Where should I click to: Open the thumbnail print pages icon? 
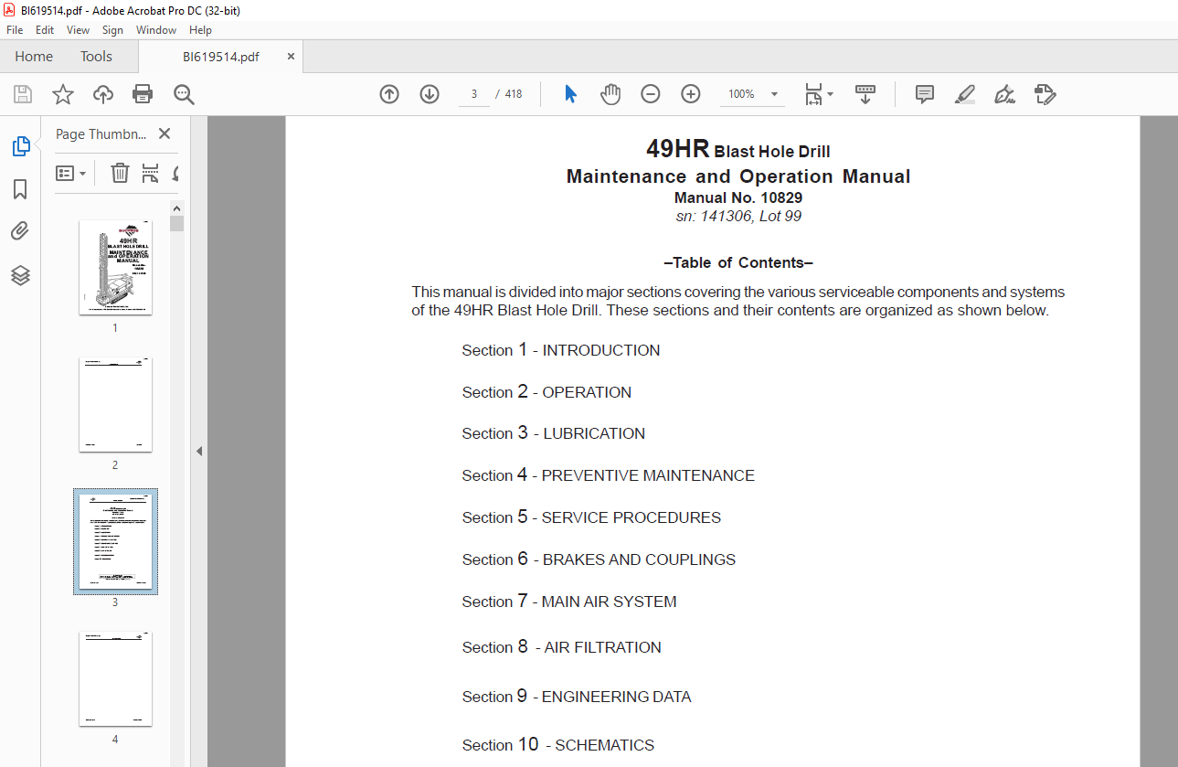(x=151, y=173)
